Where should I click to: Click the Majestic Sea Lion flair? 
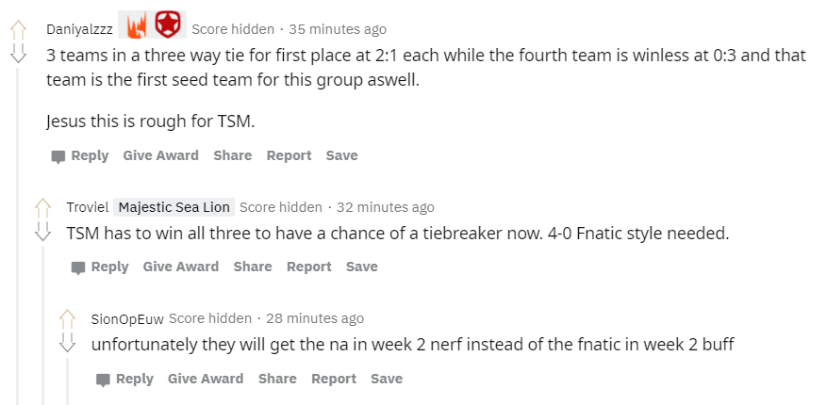click(174, 207)
